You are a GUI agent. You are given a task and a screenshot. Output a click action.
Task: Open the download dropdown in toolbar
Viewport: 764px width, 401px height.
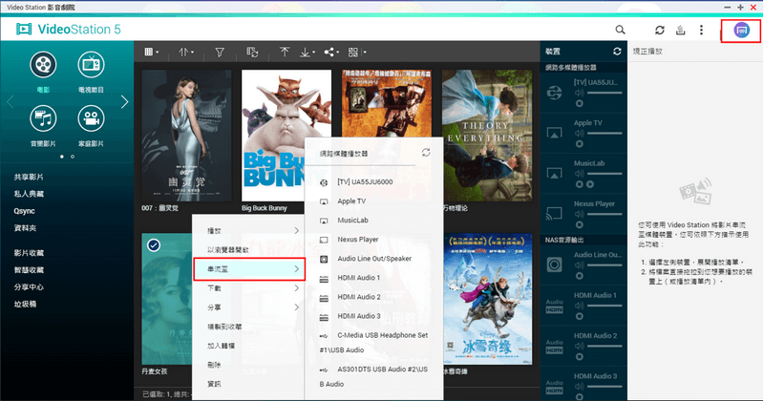point(308,53)
